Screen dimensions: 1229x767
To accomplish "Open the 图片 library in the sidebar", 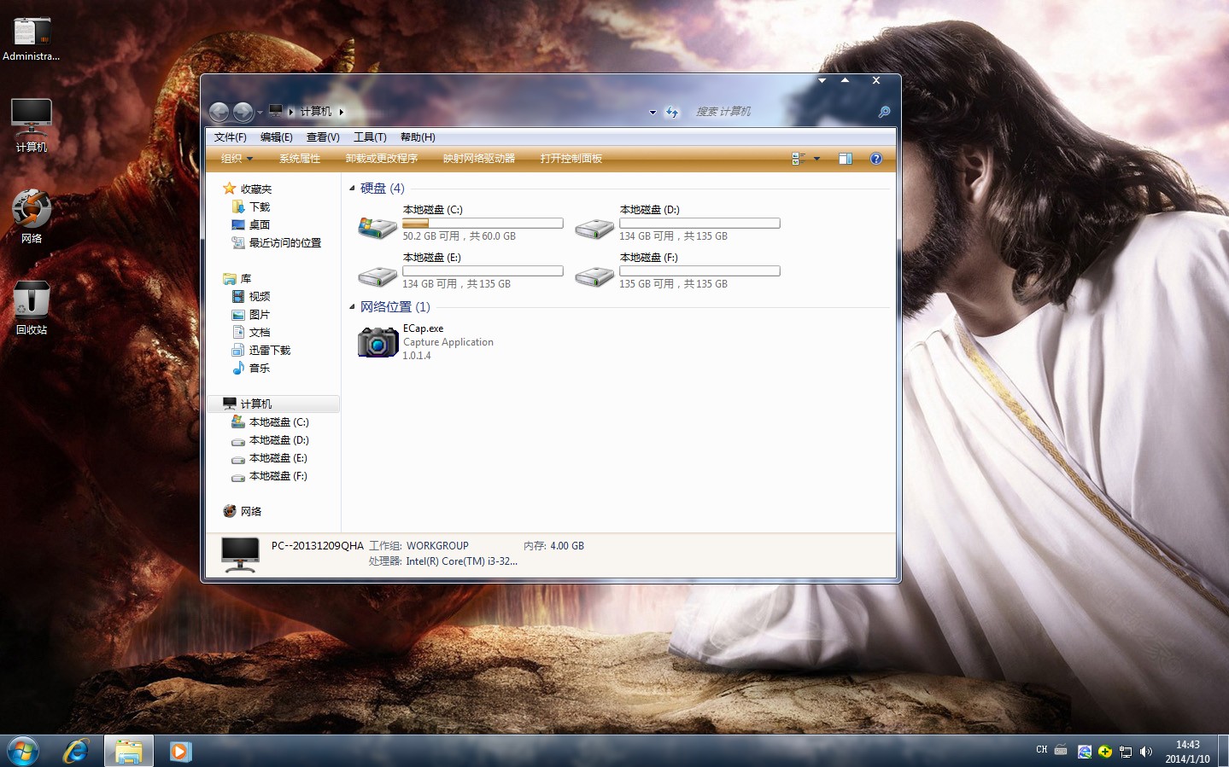I will pyautogui.click(x=251, y=315).
